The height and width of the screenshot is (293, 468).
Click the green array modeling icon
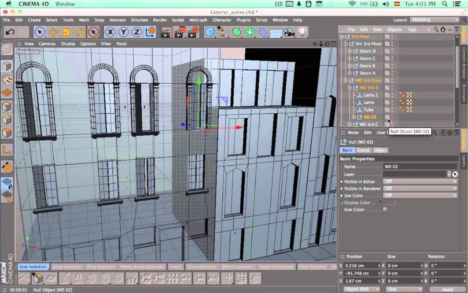(250, 32)
